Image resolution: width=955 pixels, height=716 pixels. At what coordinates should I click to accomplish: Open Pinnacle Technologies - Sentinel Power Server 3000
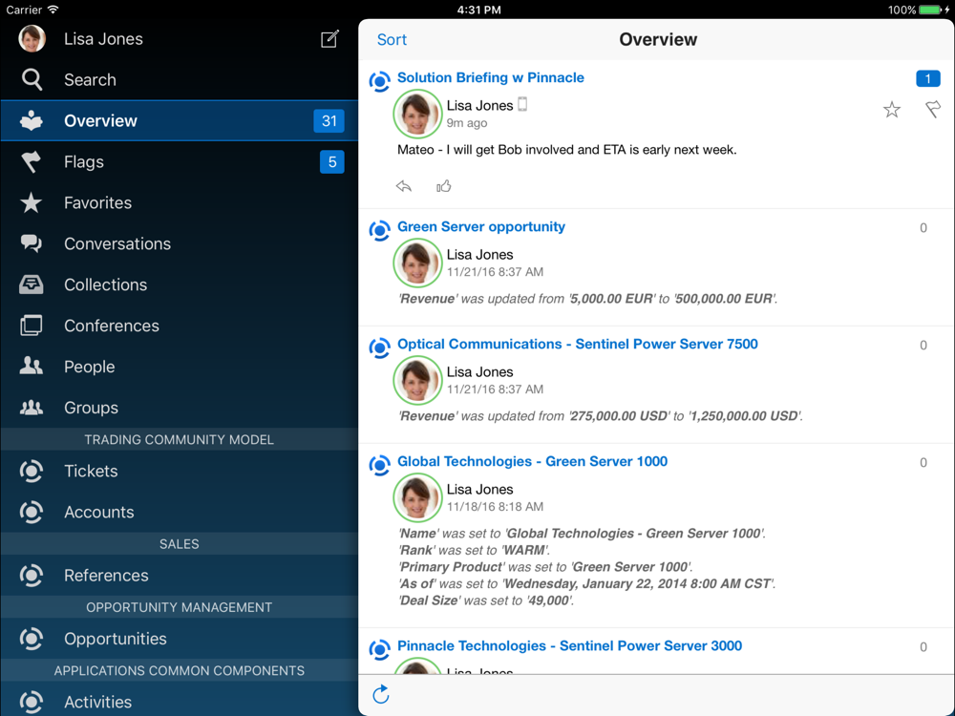pyautogui.click(x=569, y=646)
